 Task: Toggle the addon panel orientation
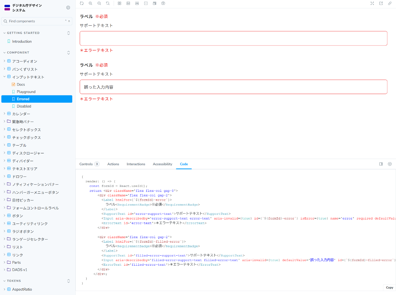tap(381, 164)
